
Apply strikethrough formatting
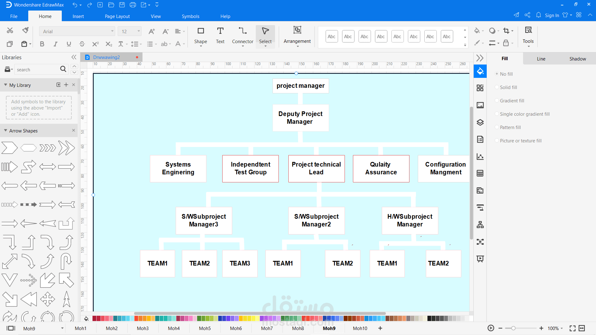(82, 44)
